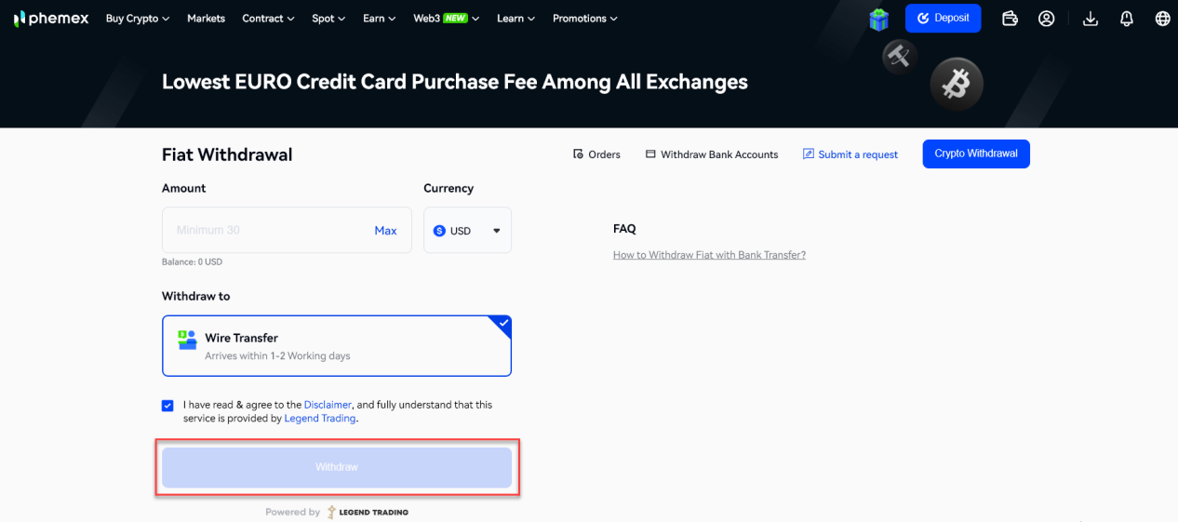Open the globe language selector icon

click(1162, 19)
